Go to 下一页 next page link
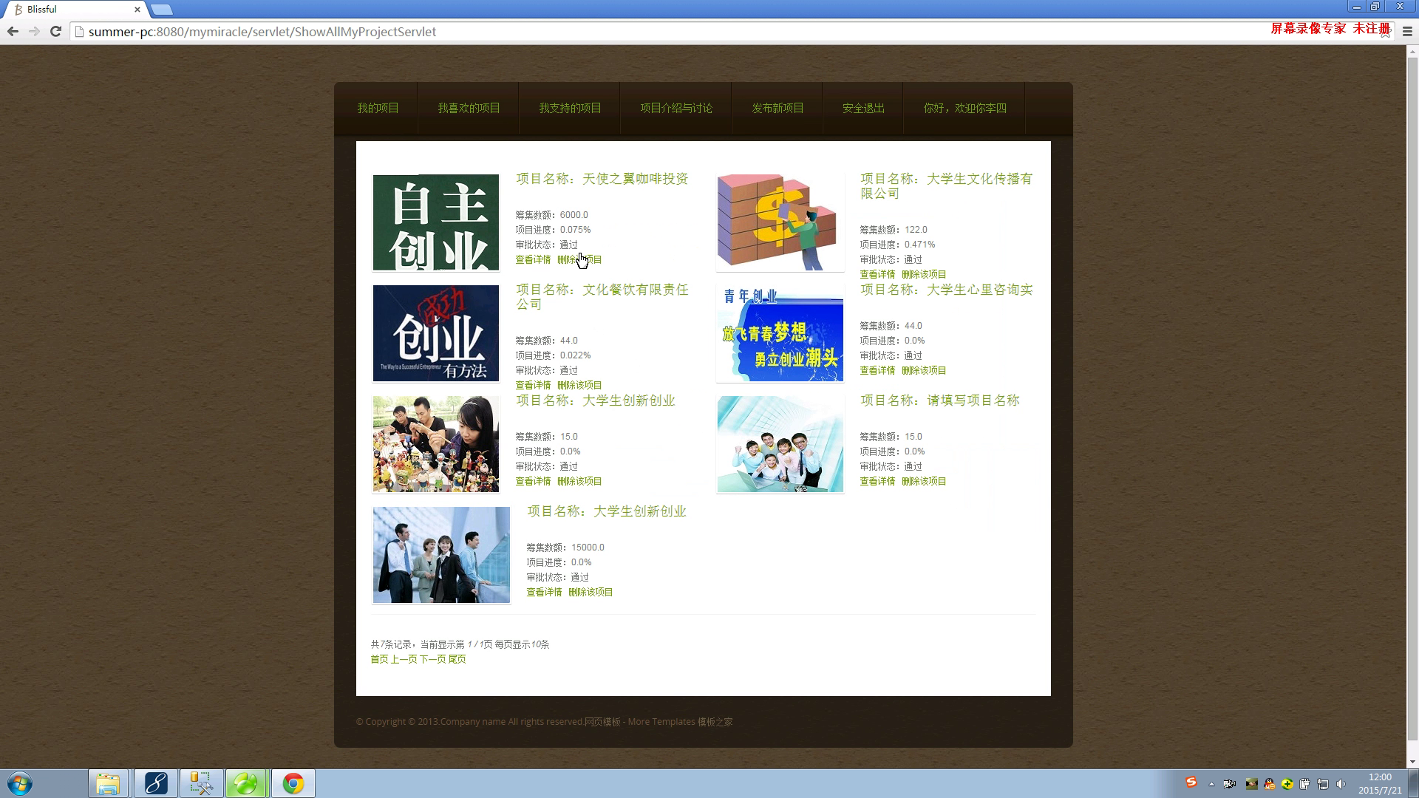The height and width of the screenshot is (798, 1419). (x=432, y=659)
